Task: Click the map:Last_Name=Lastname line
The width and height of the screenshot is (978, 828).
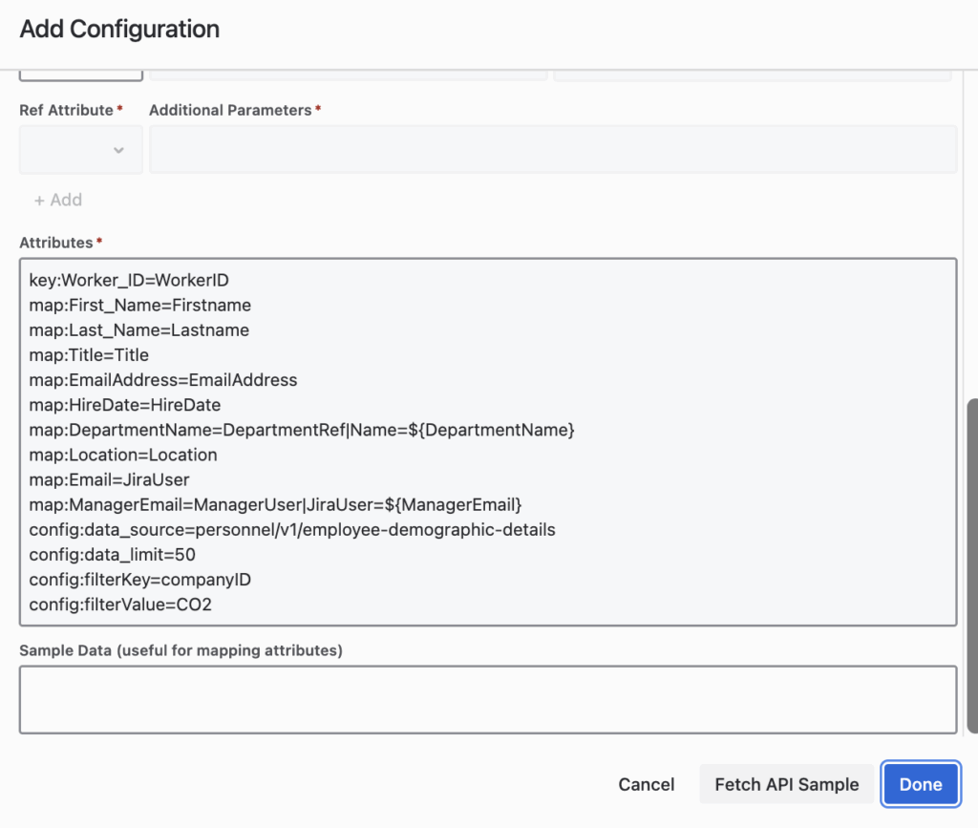Action: pyautogui.click(x=139, y=330)
